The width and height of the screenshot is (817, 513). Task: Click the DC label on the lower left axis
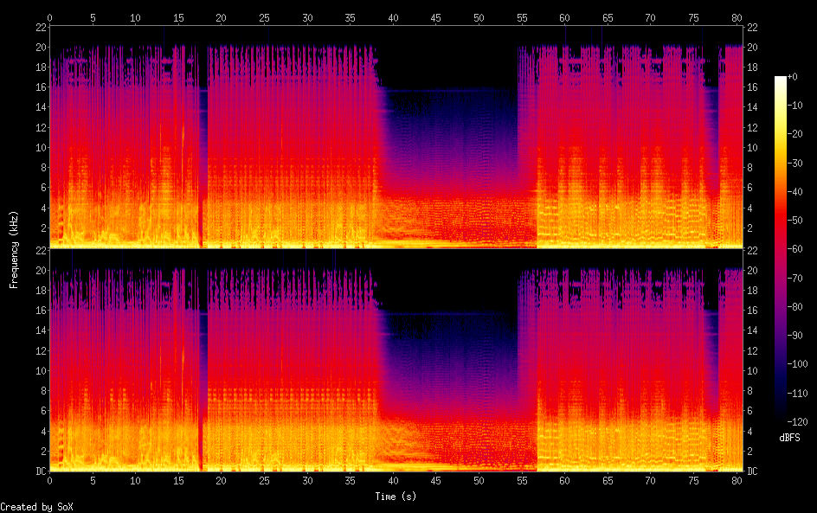pos(39,471)
